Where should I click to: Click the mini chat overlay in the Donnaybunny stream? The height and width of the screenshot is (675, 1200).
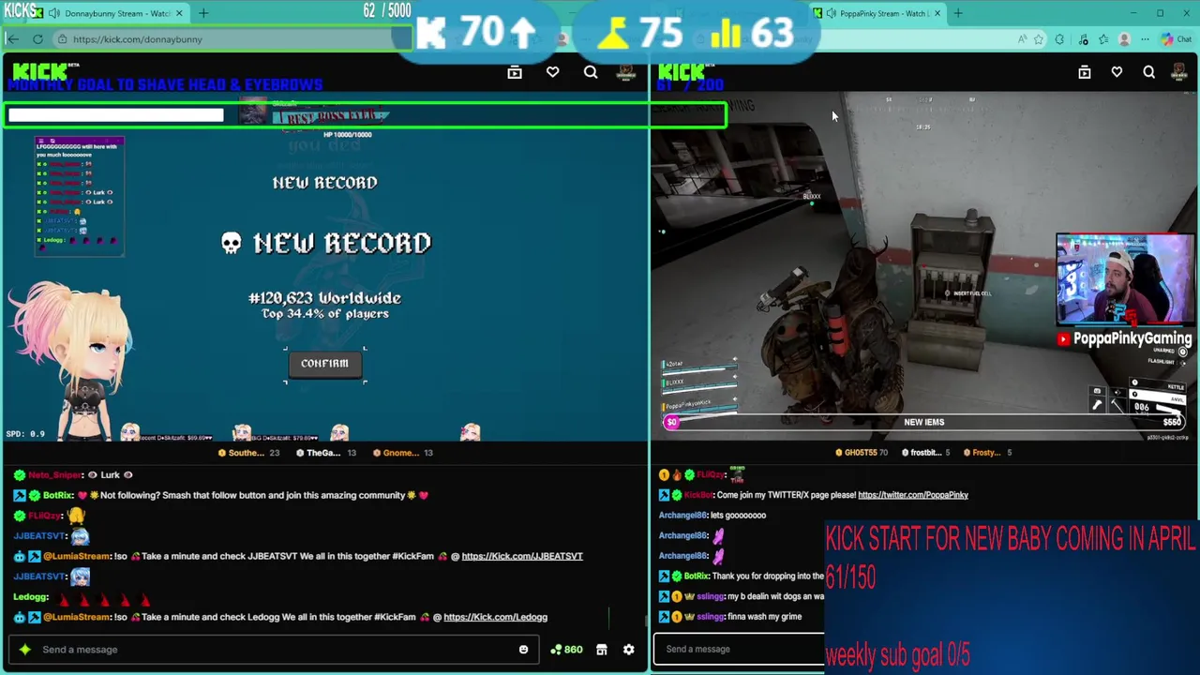pyautogui.click(x=79, y=196)
